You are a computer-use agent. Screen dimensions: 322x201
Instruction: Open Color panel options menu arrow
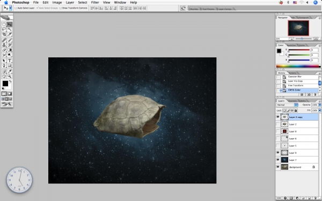tap(319, 46)
